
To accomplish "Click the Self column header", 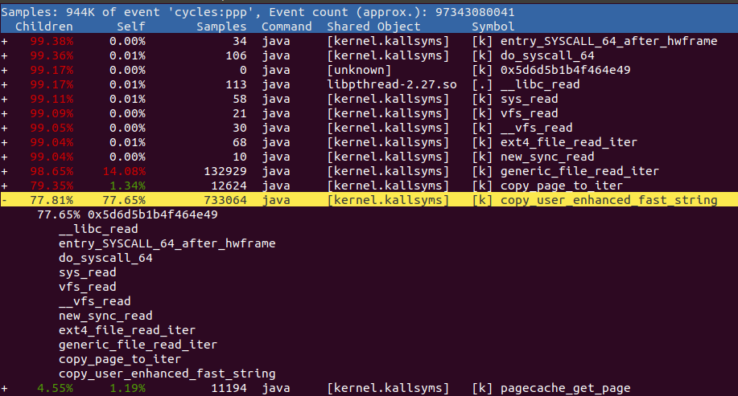I will click(x=131, y=27).
